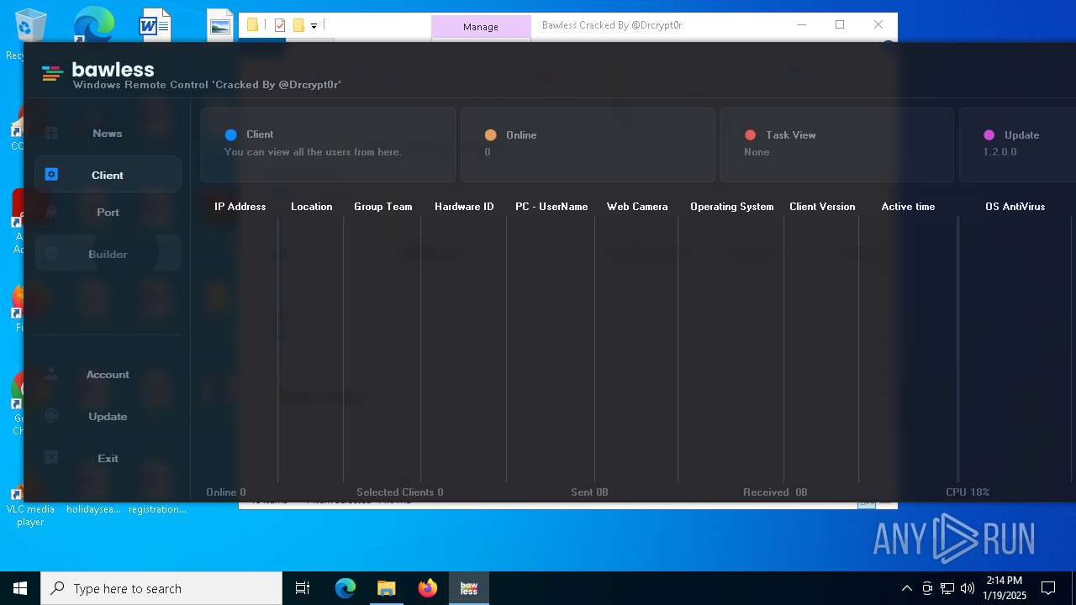Click the blue Client gear icon
Viewport: 1076px width, 605px height.
click(51, 175)
